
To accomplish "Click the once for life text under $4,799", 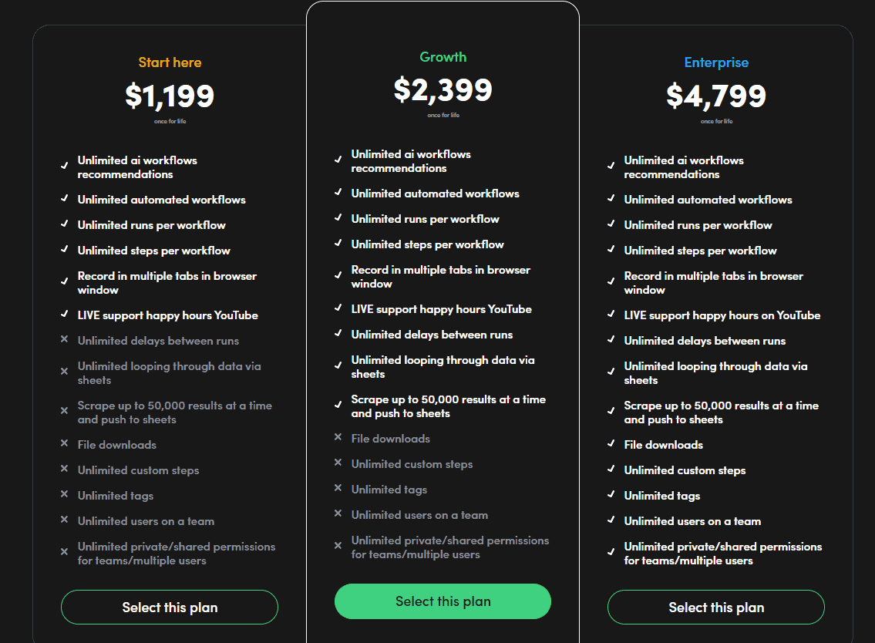I will coord(716,121).
